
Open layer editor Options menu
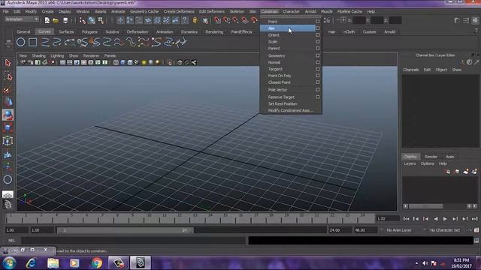click(427, 163)
